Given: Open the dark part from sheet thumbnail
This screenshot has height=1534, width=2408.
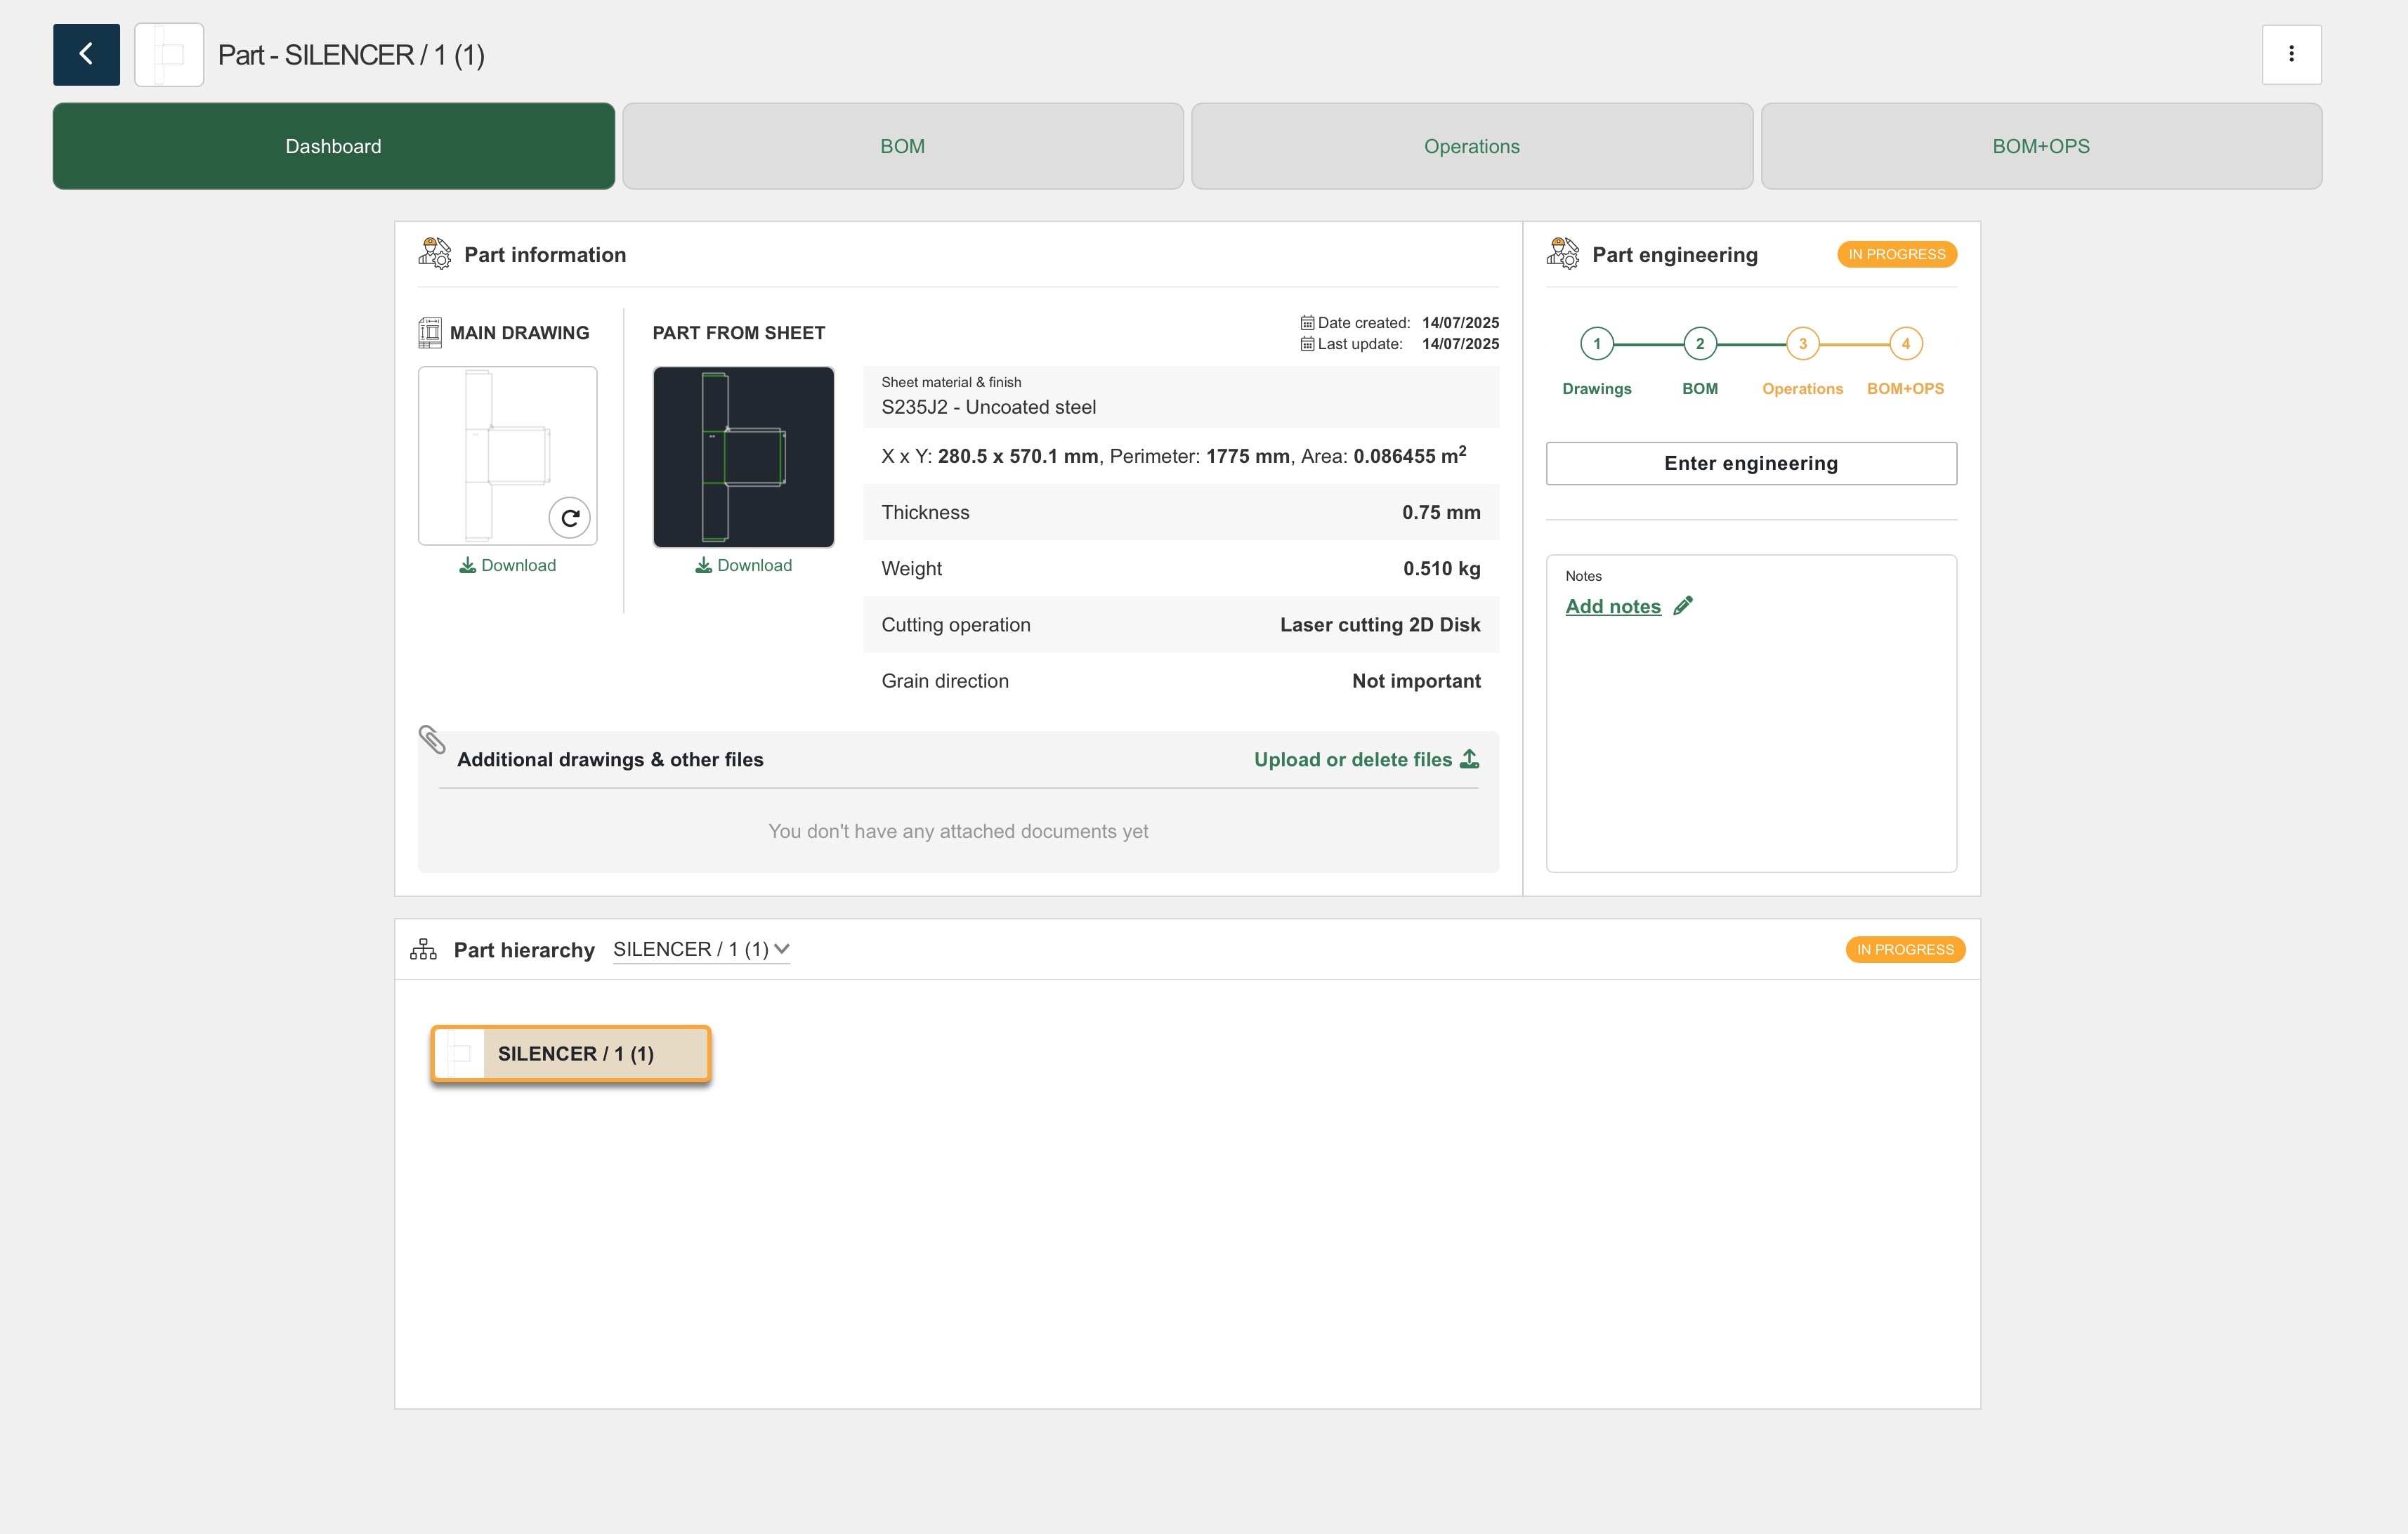Looking at the screenshot, I should (743, 457).
